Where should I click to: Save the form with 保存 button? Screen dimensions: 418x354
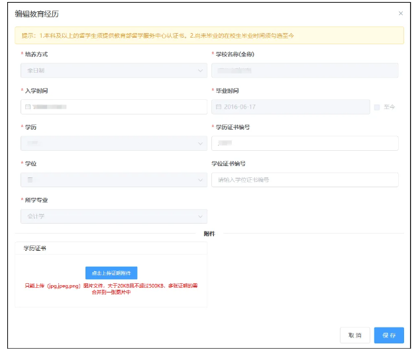pos(389,335)
